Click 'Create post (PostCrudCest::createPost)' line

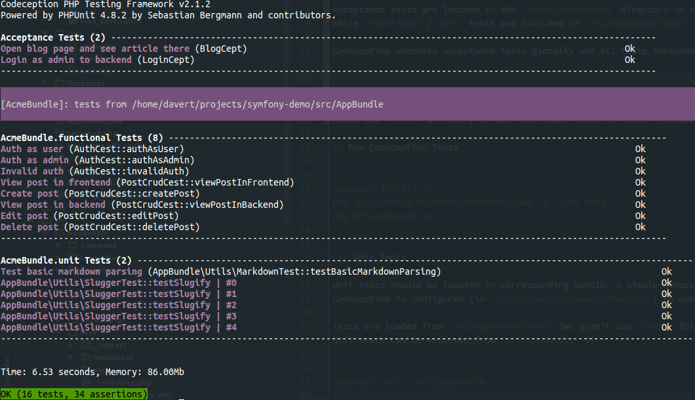(100, 193)
